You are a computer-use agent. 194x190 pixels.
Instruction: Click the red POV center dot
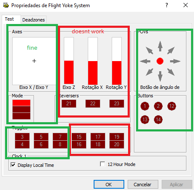click(160, 61)
